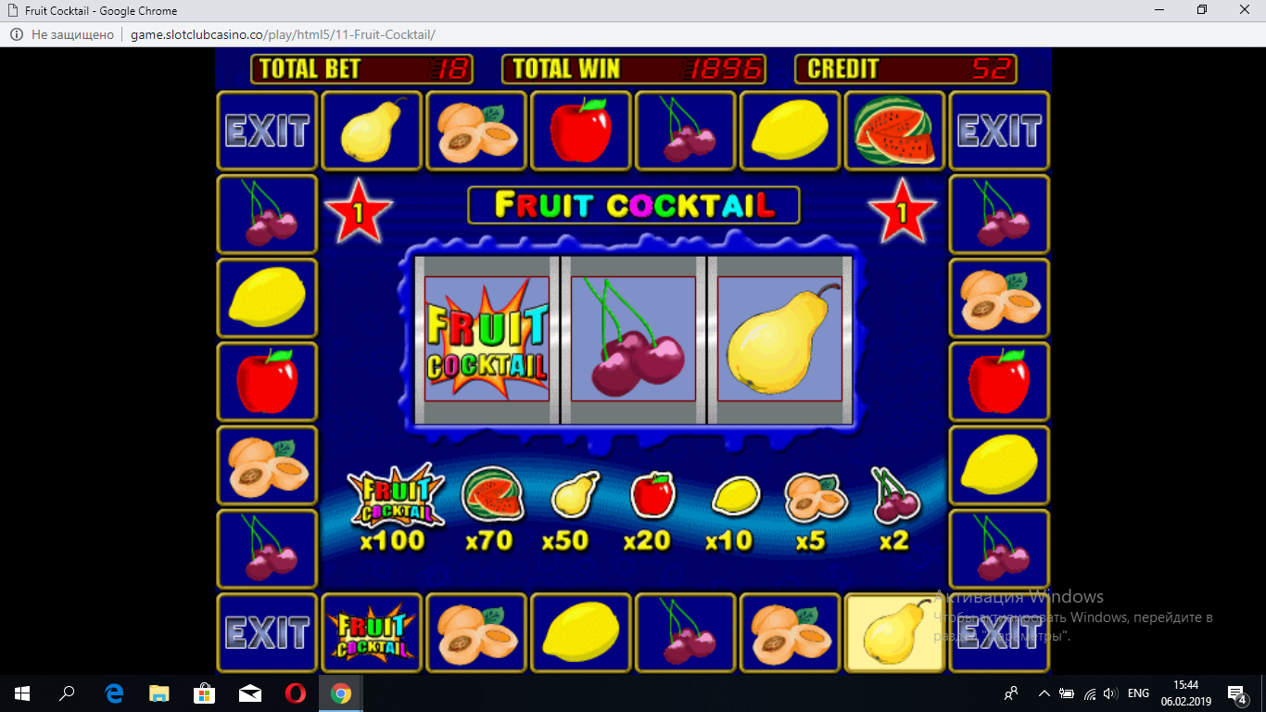Click the lemon tile in the left column
This screenshot has width=1266, height=712.
coord(267,299)
